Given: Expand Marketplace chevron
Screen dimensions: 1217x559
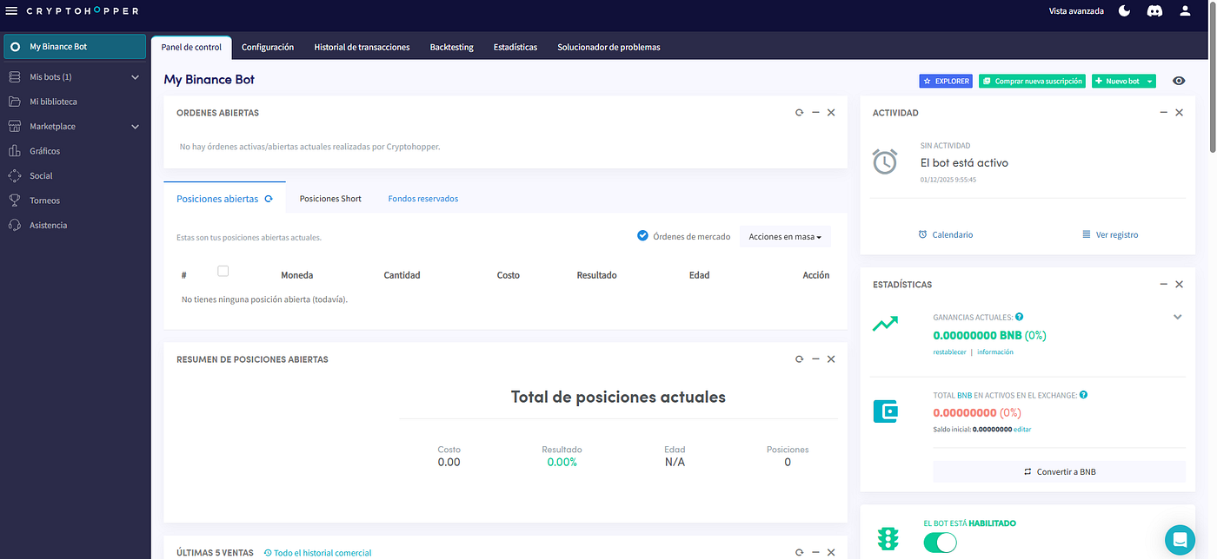Looking at the screenshot, I should click(135, 127).
